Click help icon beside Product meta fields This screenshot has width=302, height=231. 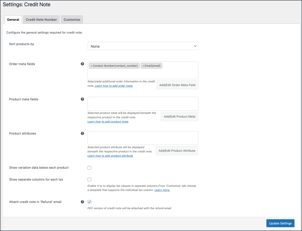click(x=82, y=99)
